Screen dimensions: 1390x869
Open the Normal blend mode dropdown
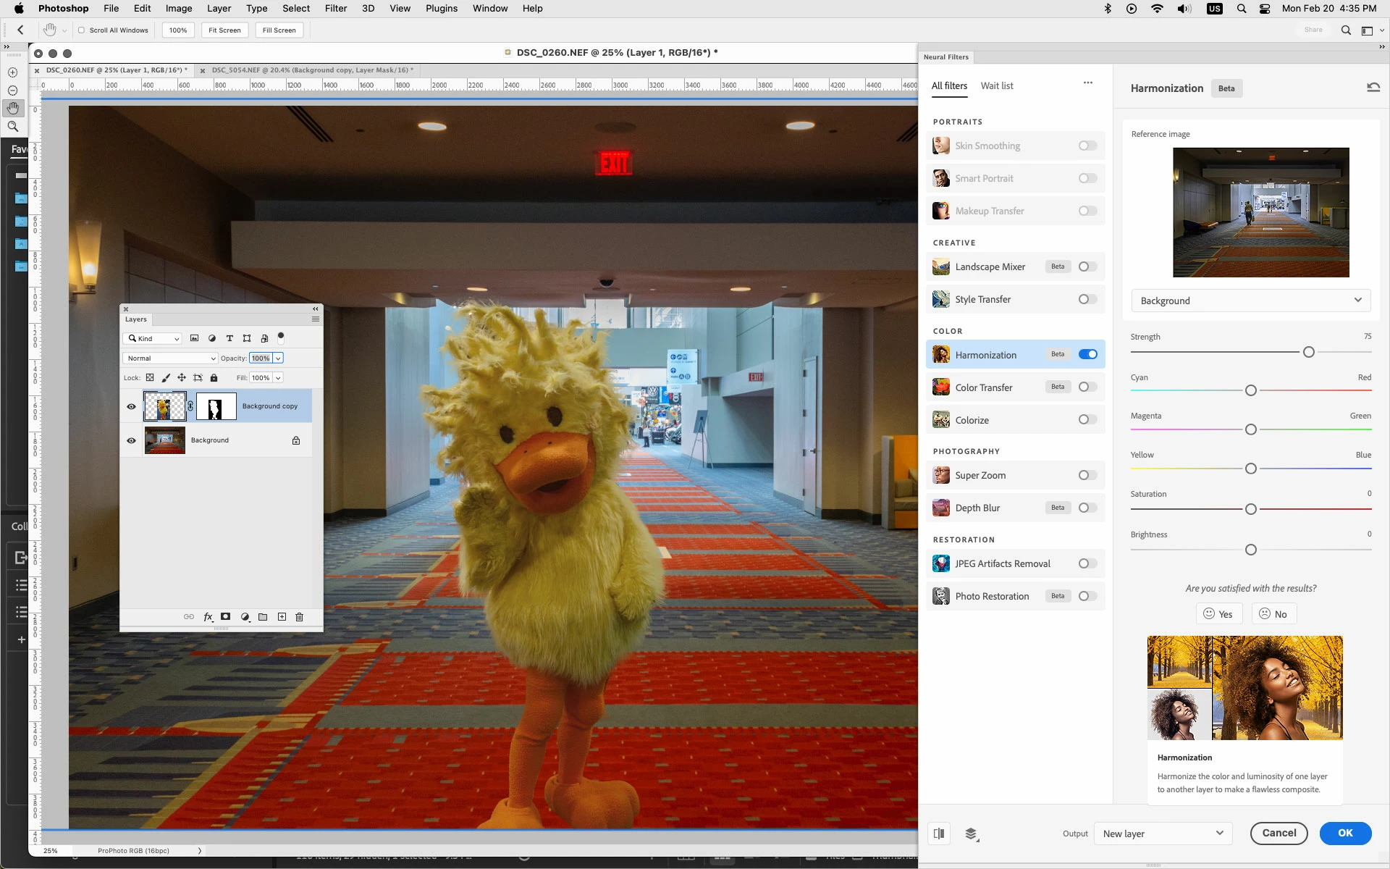170,358
